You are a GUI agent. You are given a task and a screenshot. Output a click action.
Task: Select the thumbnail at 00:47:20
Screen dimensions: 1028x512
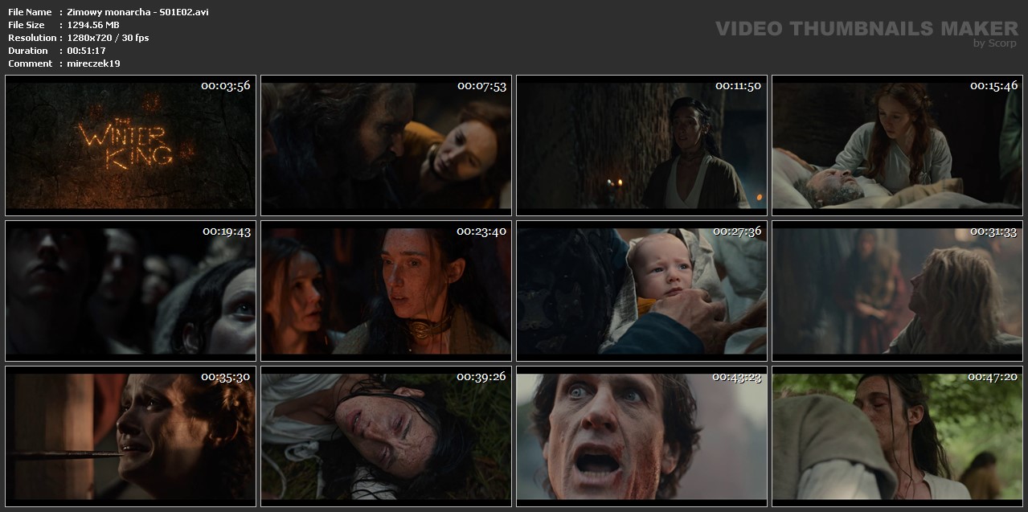(897, 436)
